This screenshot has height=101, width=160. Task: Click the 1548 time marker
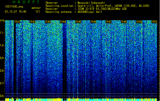coord(124,22)
